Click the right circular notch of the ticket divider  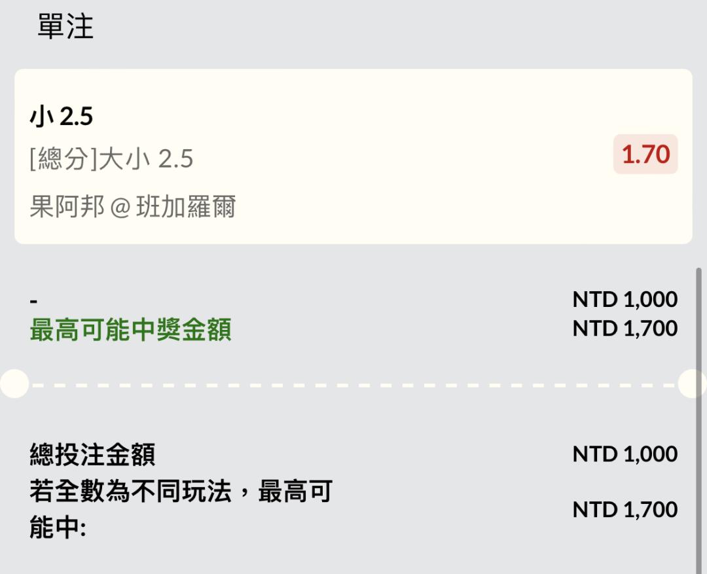[693, 384]
